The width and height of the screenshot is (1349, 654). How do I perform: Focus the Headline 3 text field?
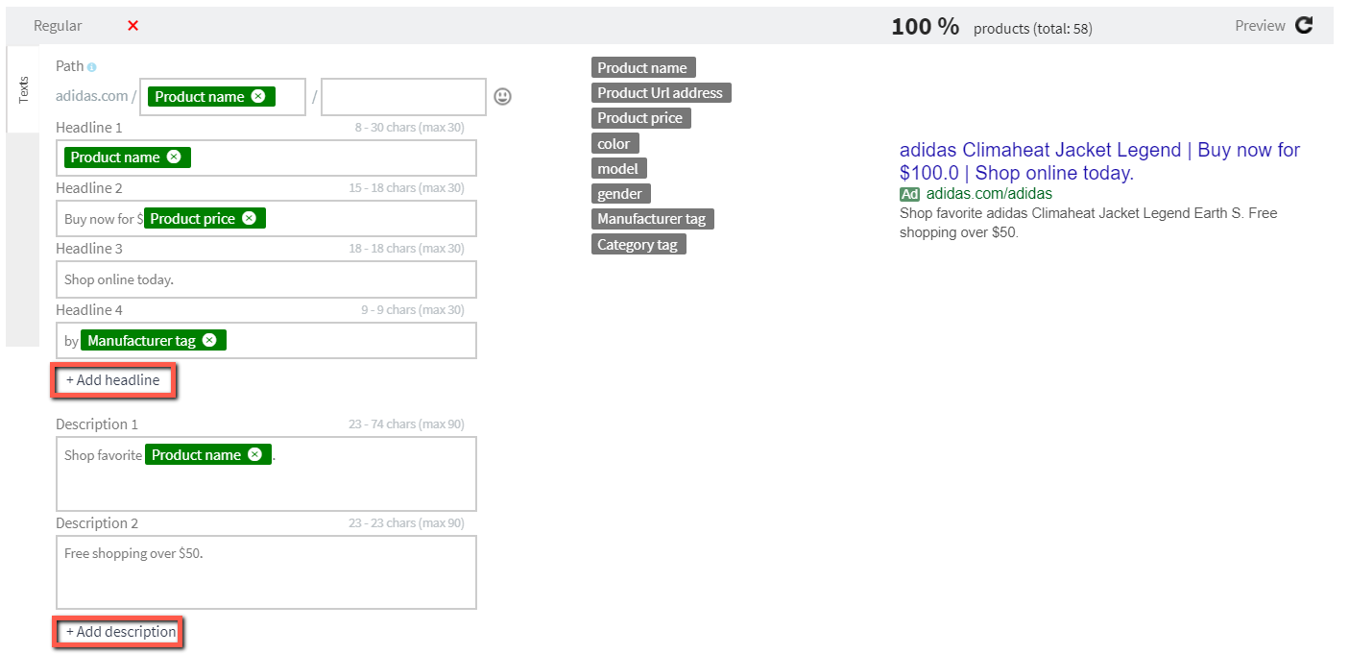(266, 279)
